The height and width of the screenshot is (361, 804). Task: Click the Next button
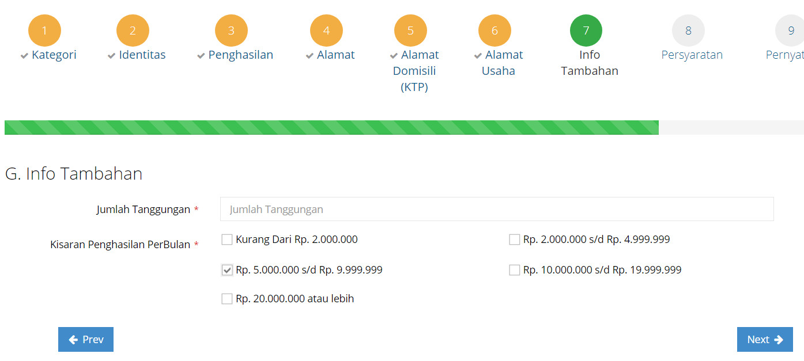pos(765,340)
